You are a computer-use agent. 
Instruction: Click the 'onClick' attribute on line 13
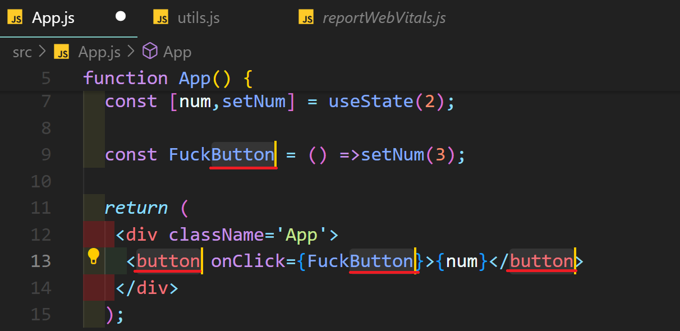tap(248, 261)
